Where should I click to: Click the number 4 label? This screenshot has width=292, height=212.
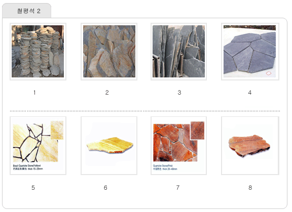(250, 93)
